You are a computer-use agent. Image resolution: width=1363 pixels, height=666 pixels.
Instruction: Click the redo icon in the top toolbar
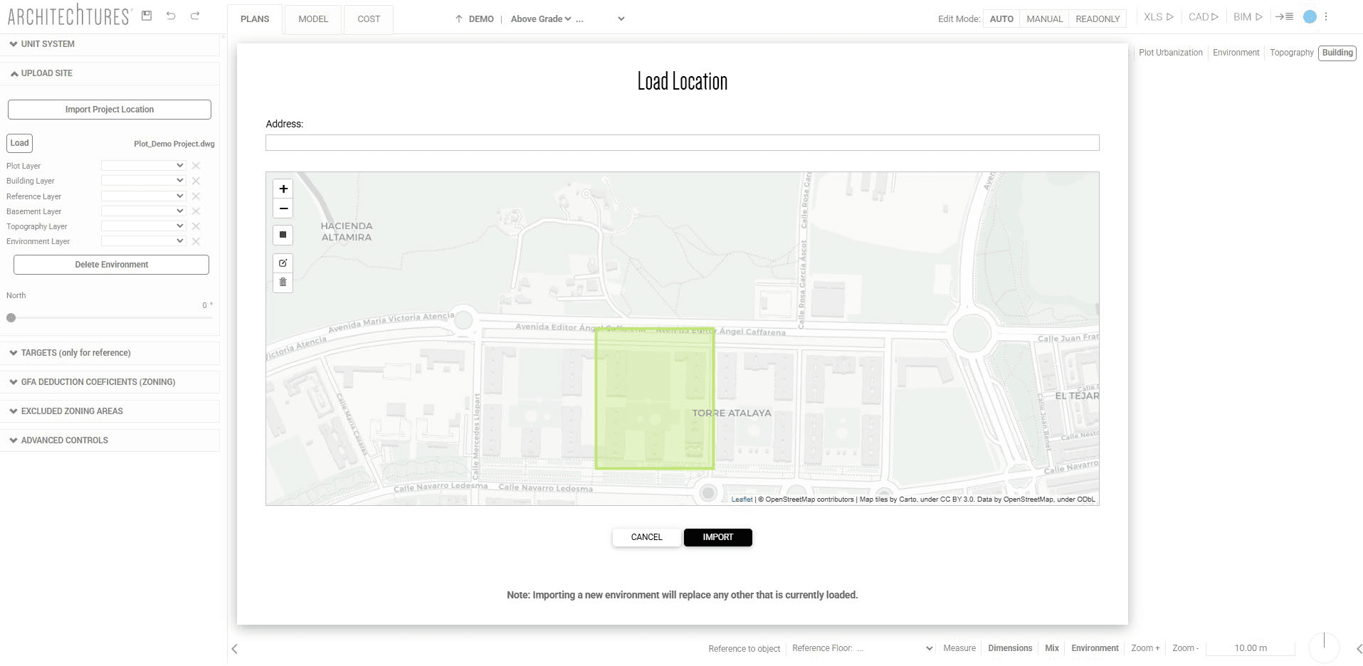tap(194, 15)
